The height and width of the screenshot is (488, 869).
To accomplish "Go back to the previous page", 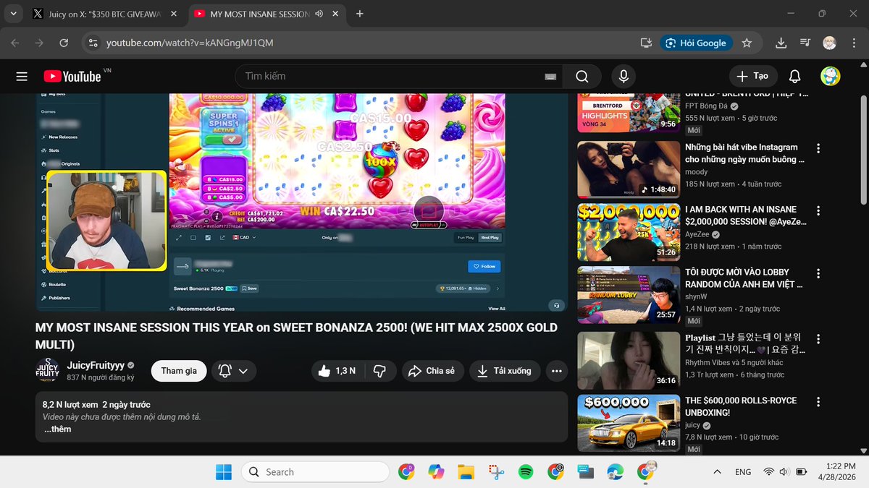I will pos(15,43).
